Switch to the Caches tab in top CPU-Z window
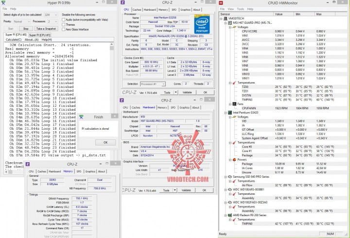Viewport: 350px width, 238px height. (x=137, y=10)
